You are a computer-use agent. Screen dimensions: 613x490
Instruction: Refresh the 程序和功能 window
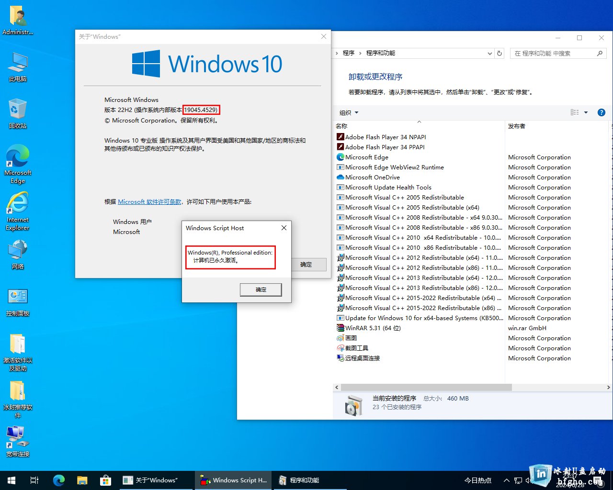pyautogui.click(x=499, y=54)
